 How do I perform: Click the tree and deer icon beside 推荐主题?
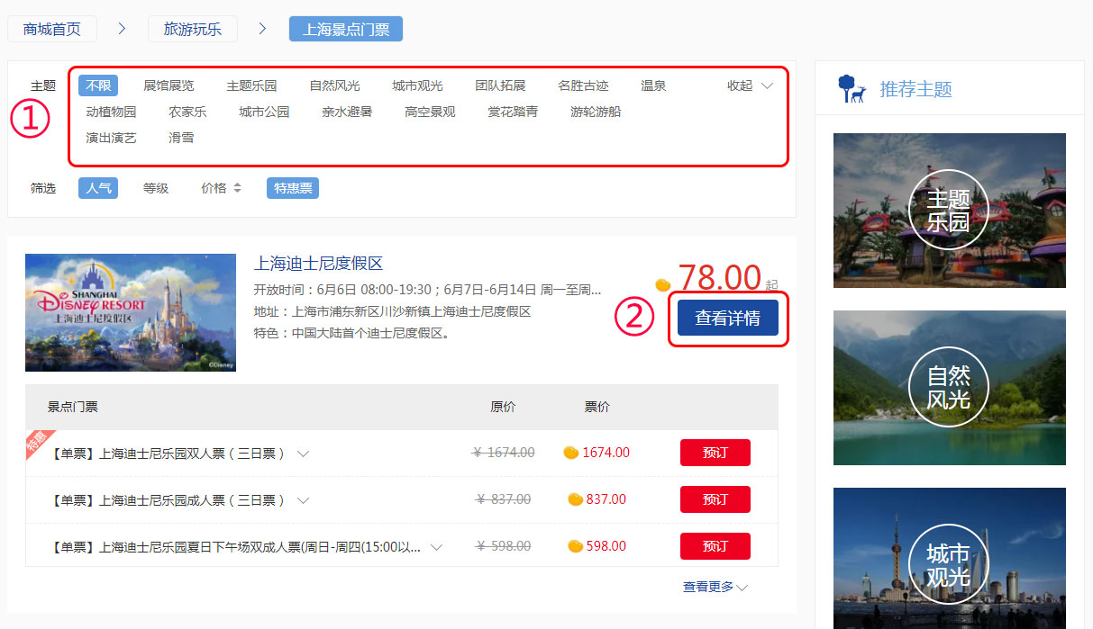pyautogui.click(x=852, y=88)
